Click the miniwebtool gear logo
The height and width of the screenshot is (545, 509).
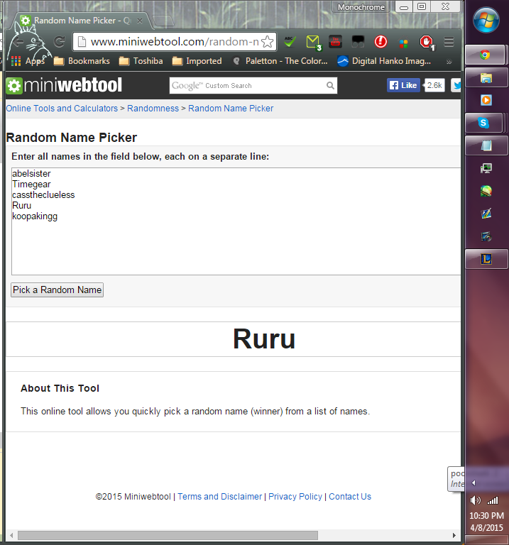tap(14, 86)
